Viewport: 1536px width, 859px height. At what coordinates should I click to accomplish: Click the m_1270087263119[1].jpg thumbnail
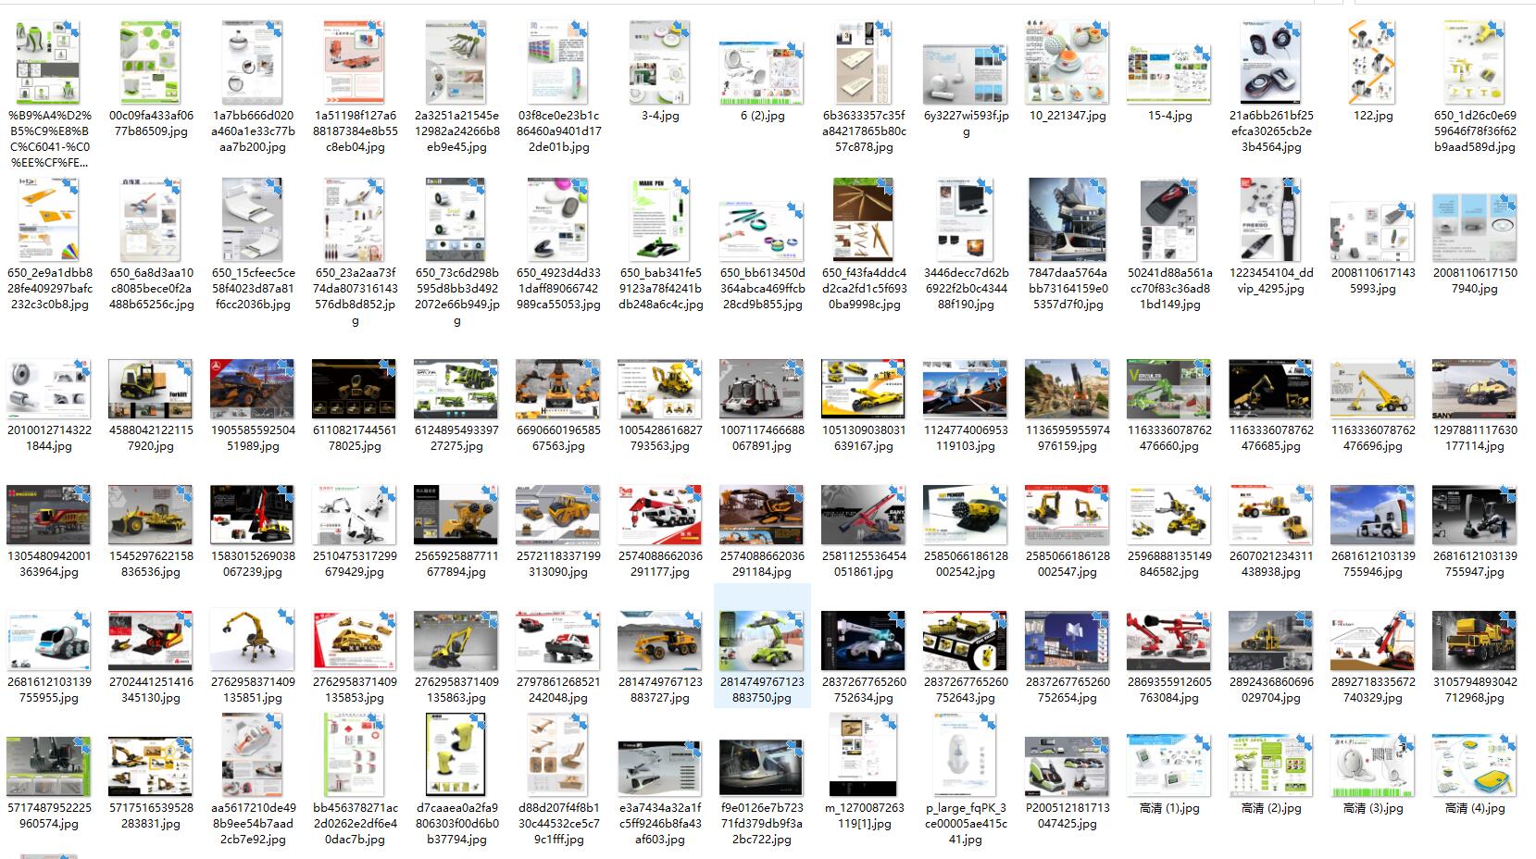coord(863,755)
